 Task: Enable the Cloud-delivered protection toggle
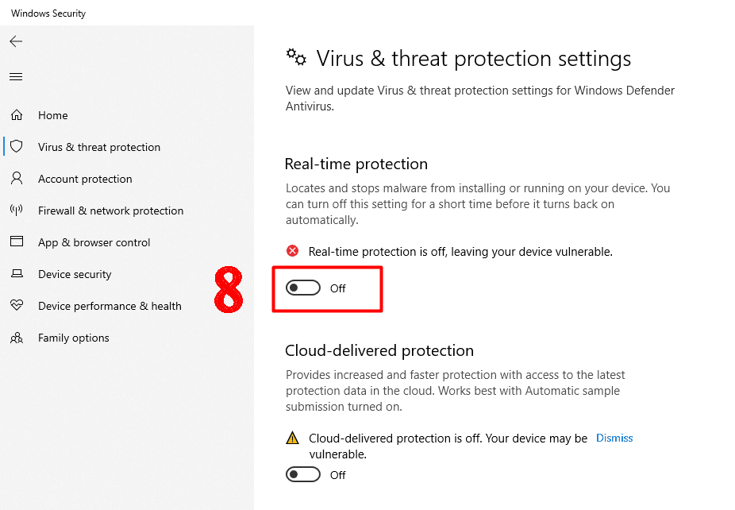click(x=303, y=474)
